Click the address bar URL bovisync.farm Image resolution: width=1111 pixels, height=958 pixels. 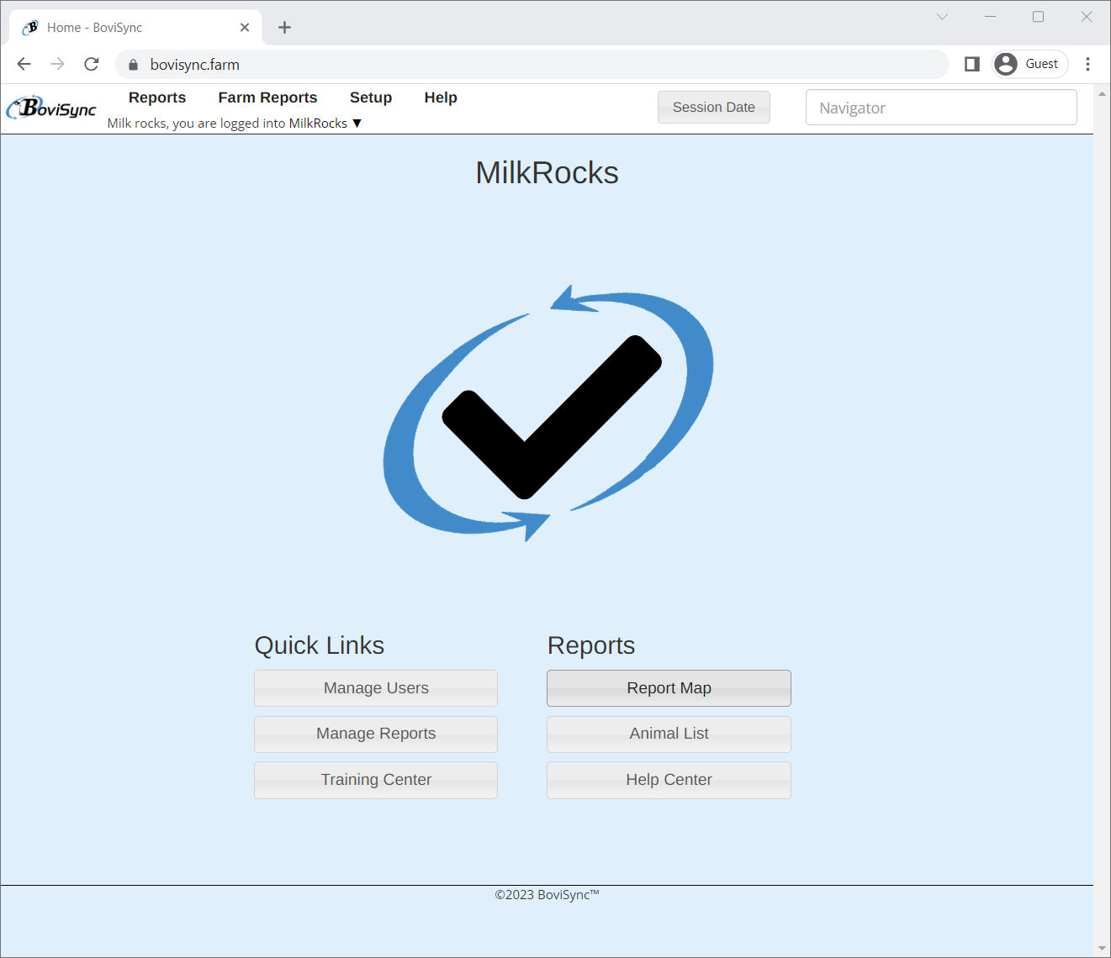[195, 65]
